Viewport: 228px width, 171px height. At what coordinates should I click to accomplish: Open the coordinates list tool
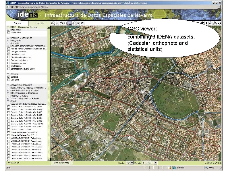[78, 23]
